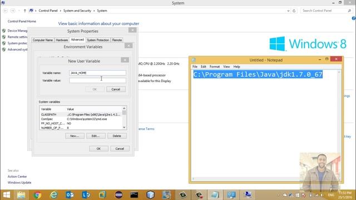Go up one level in Control Panel
Screen dimensions: 356x200
point(24,11)
